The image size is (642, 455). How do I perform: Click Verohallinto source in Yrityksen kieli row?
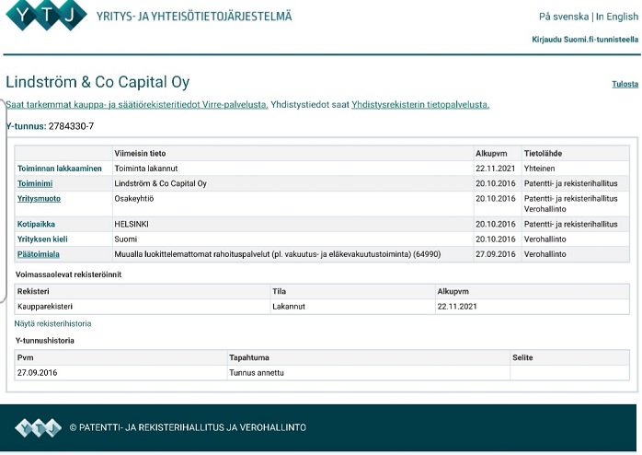545,239
